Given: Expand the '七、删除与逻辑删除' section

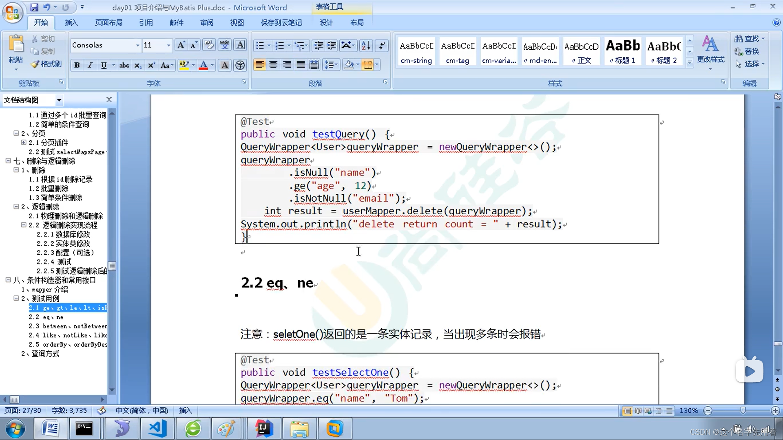Looking at the screenshot, I should pyautogui.click(x=8, y=161).
